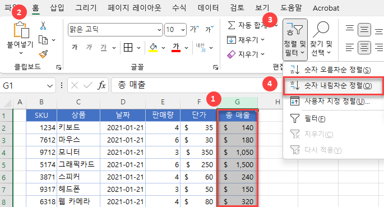
Task: Apply yellow fill color bucket
Action: coord(153,48)
